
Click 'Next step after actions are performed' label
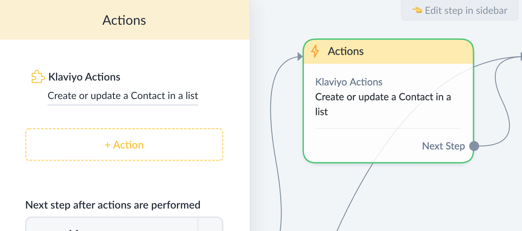[113, 205]
